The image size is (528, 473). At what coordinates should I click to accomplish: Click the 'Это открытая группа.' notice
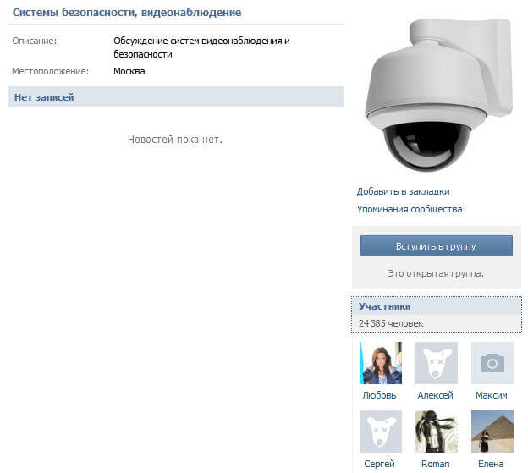click(x=436, y=273)
